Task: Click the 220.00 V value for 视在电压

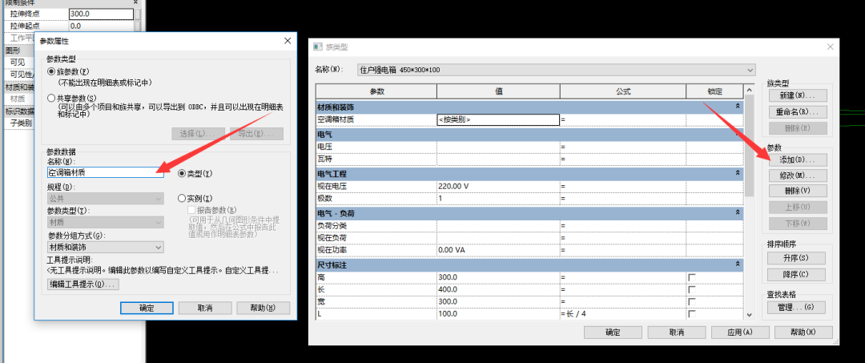Action: pyautogui.click(x=498, y=186)
